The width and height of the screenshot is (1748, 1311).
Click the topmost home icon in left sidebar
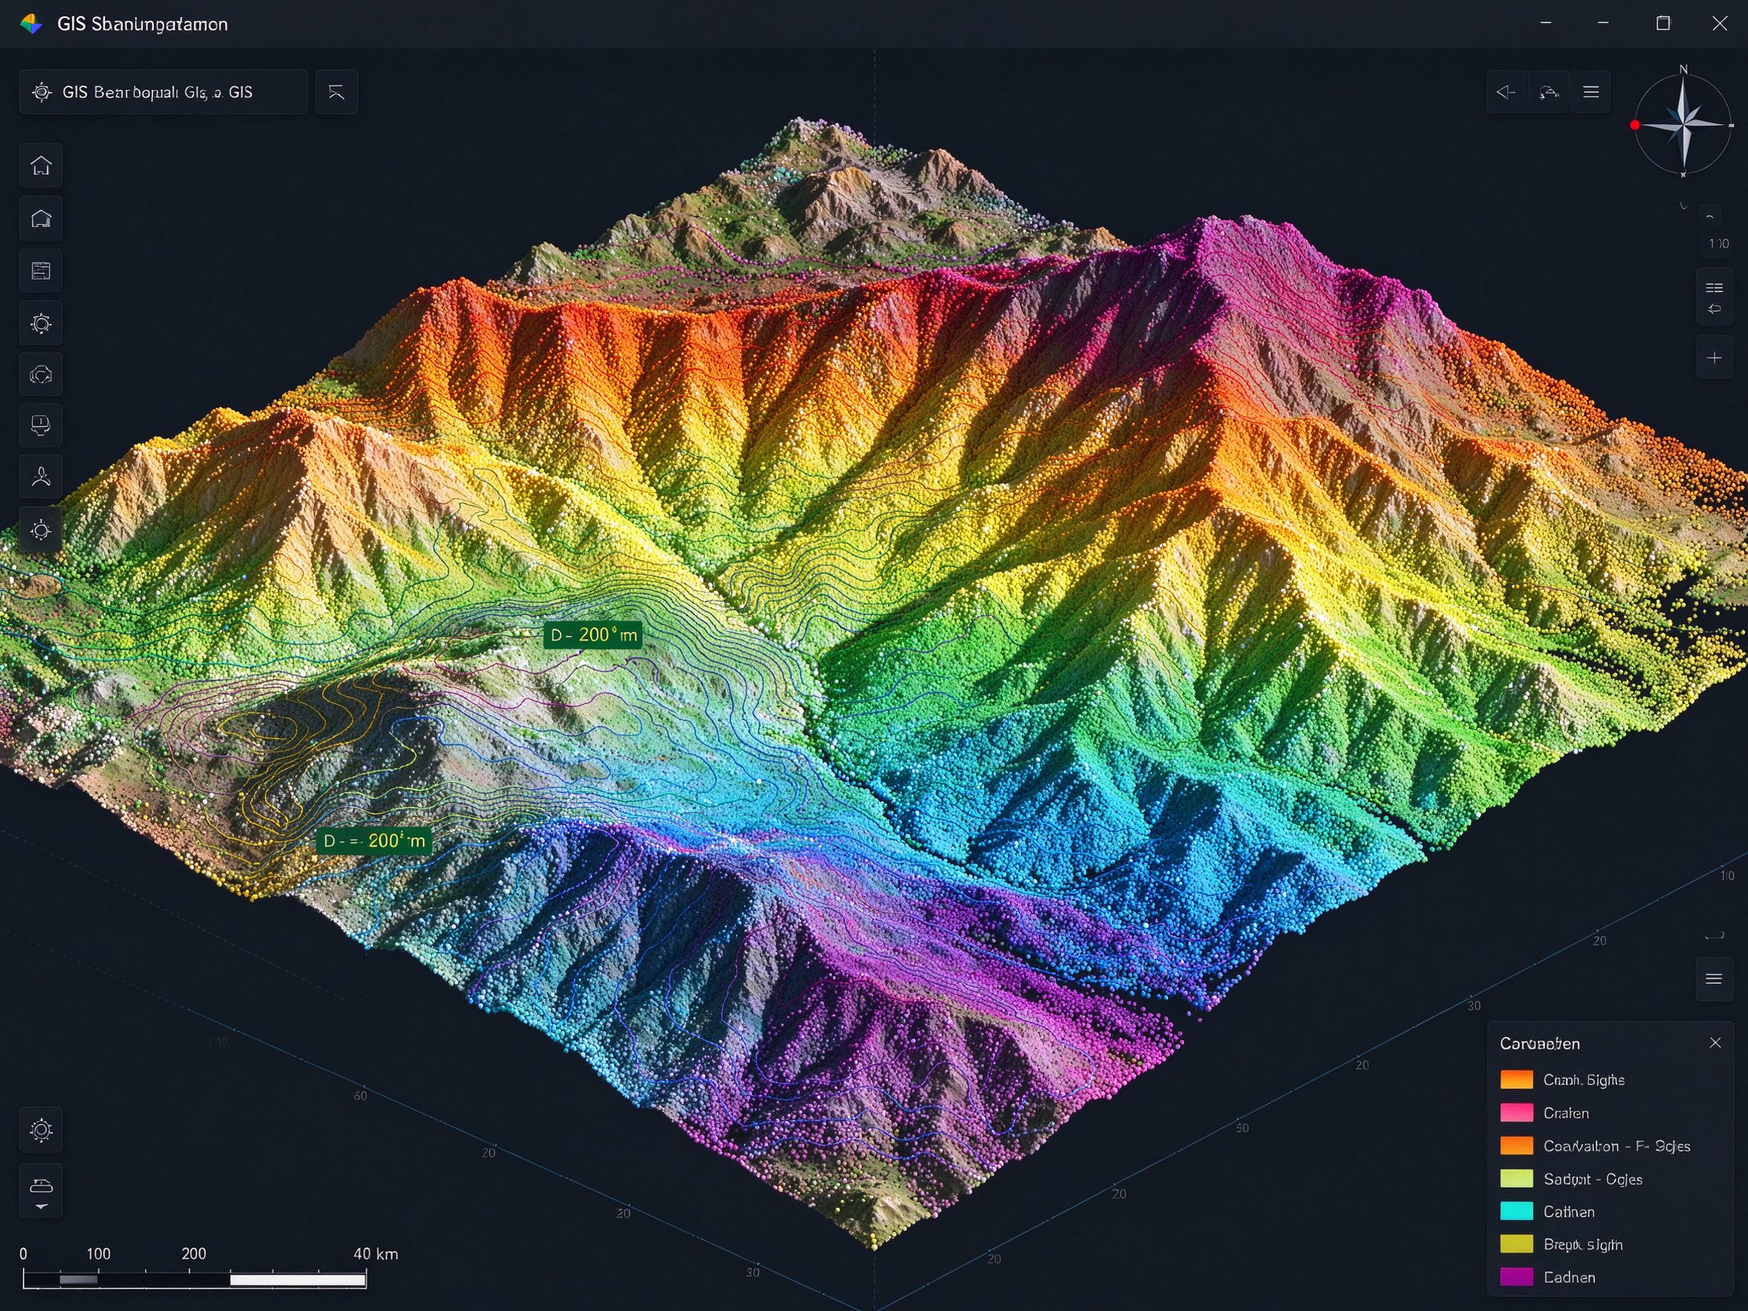[x=41, y=165]
